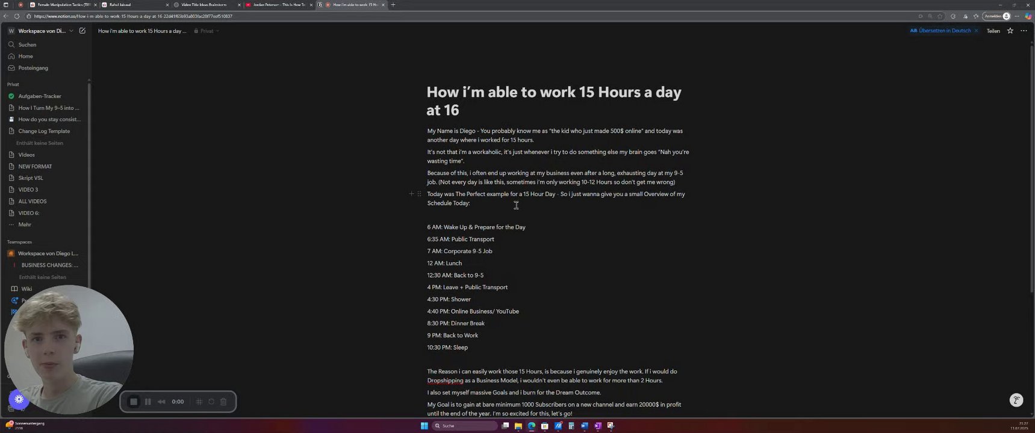
Task: Open the Privat sharing dropdown in the breadcrumb
Action: point(207,31)
